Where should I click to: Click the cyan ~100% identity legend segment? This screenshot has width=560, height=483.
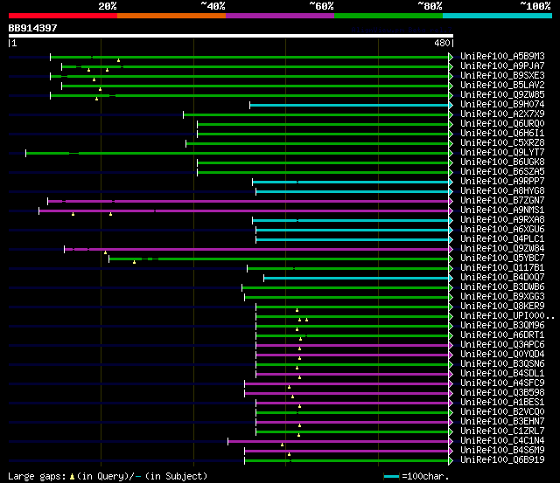(x=498, y=16)
